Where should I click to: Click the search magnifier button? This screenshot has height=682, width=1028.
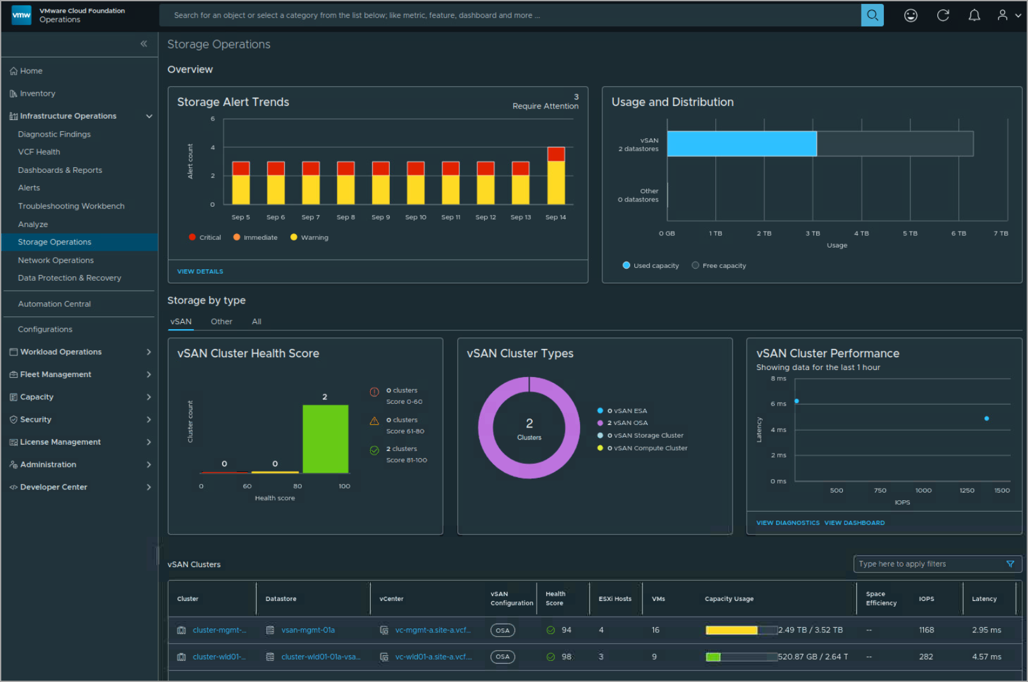click(x=872, y=15)
